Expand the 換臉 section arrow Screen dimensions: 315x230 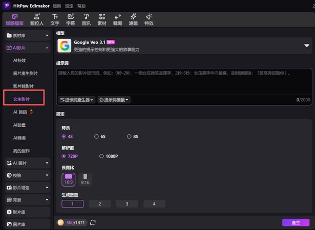coord(47,175)
